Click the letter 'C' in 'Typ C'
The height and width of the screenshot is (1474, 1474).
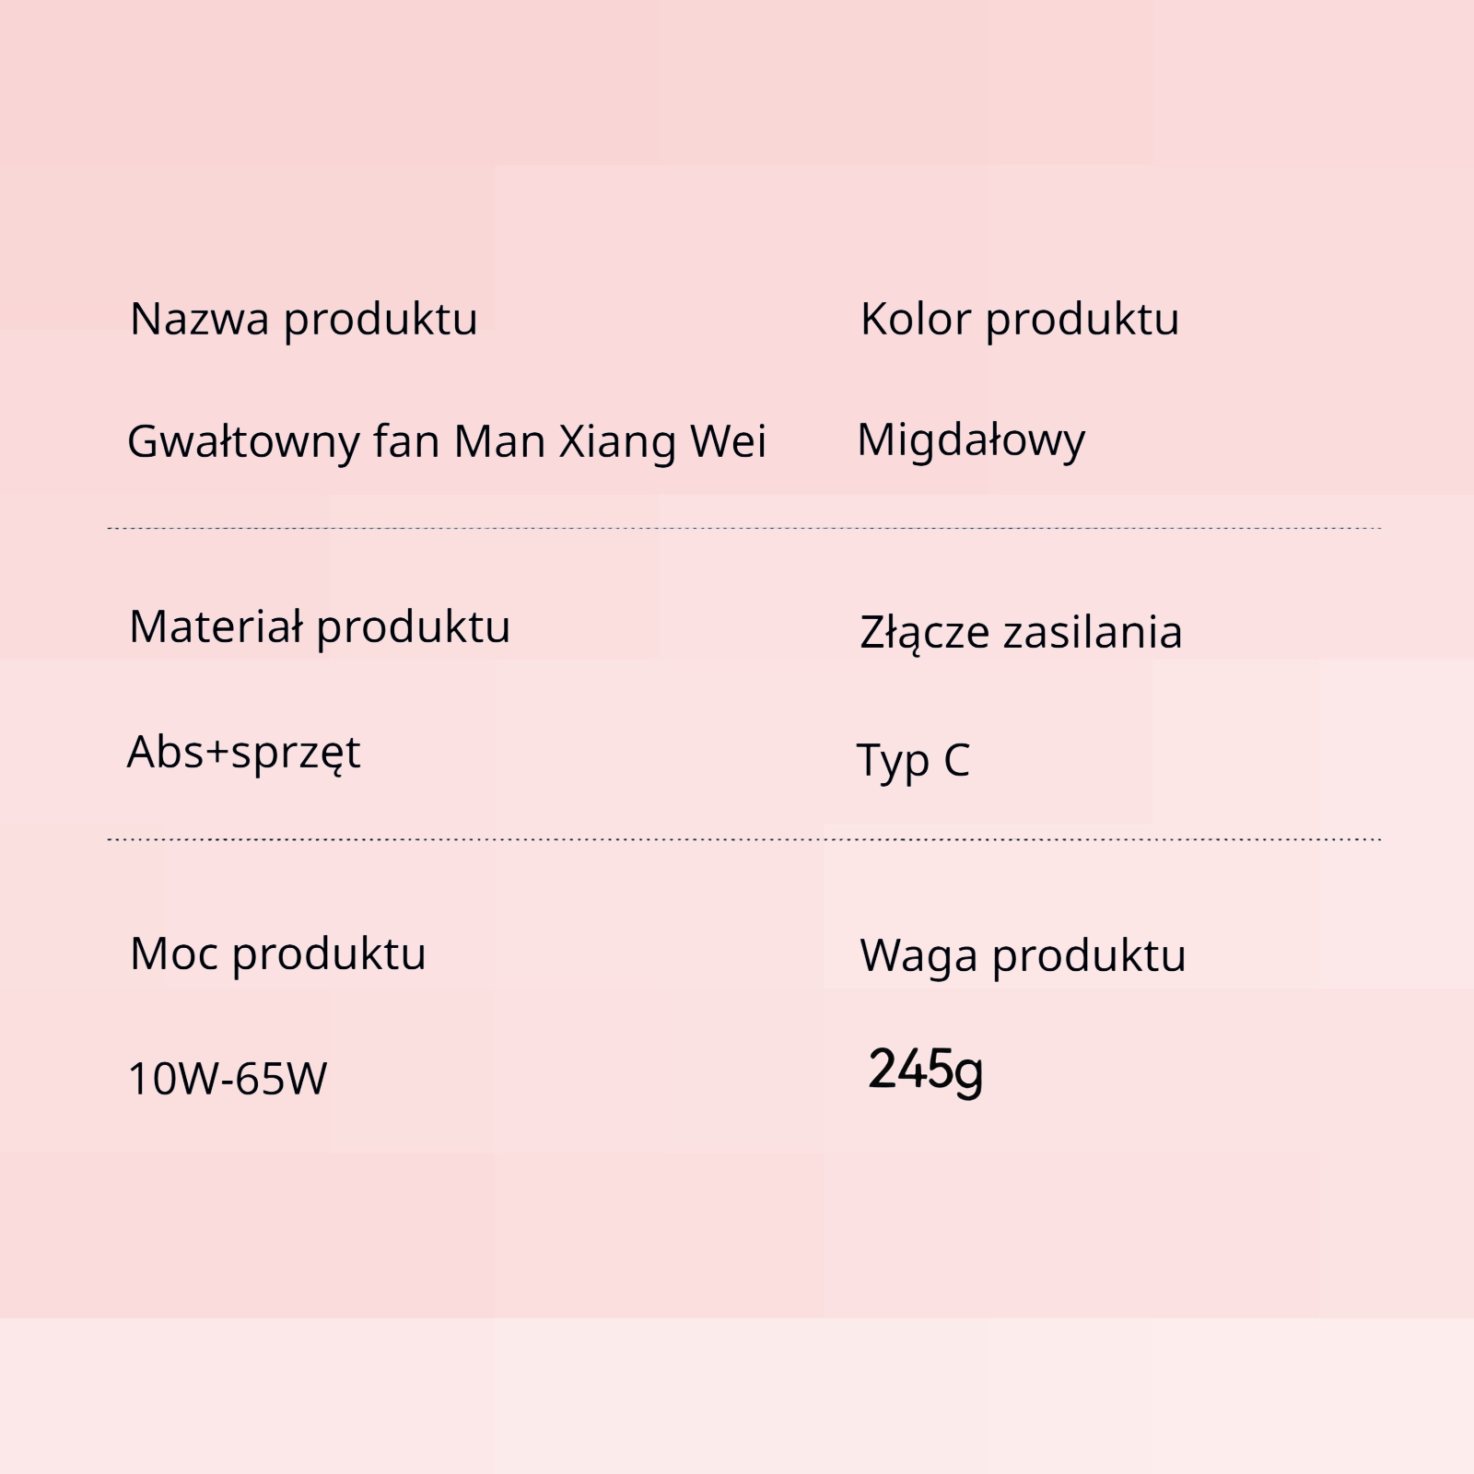pyautogui.click(x=956, y=761)
